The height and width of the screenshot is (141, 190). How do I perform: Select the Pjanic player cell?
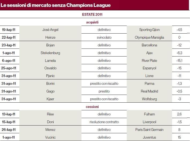click(50, 76)
